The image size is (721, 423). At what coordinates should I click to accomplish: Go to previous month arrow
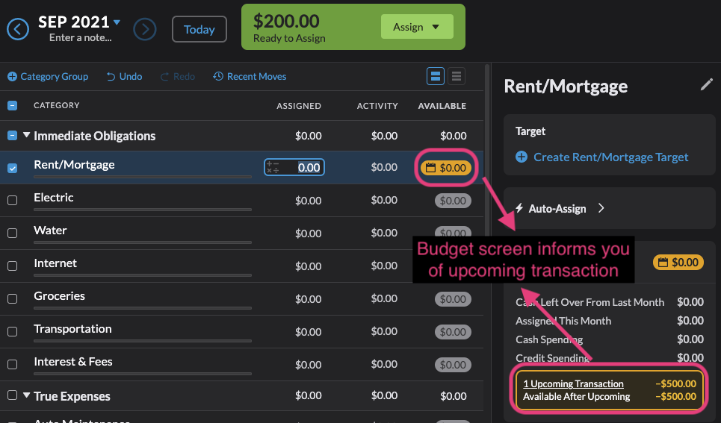(18, 29)
